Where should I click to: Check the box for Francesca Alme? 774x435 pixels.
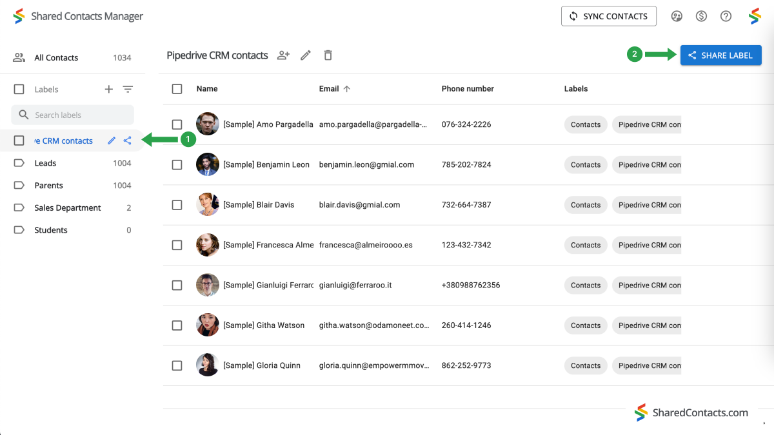pyautogui.click(x=177, y=245)
